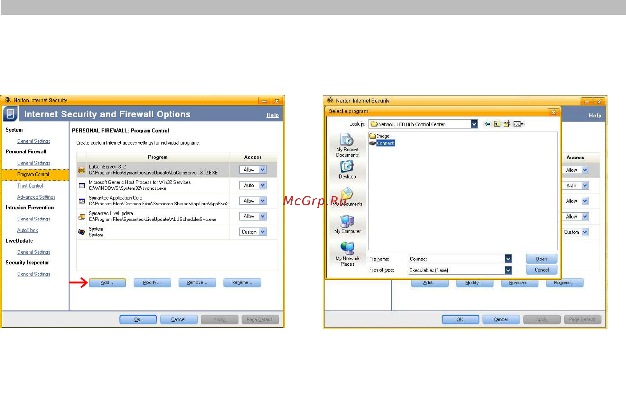Open My Documents shortcut in file dialog
Viewport: 626px width, 401px height.
point(347,197)
